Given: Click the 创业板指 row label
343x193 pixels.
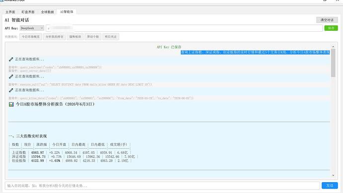Looking at the screenshot, I should tap(19, 161).
